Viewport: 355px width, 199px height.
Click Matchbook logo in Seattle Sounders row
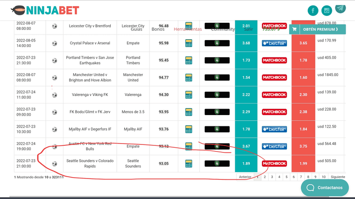coord(274,164)
